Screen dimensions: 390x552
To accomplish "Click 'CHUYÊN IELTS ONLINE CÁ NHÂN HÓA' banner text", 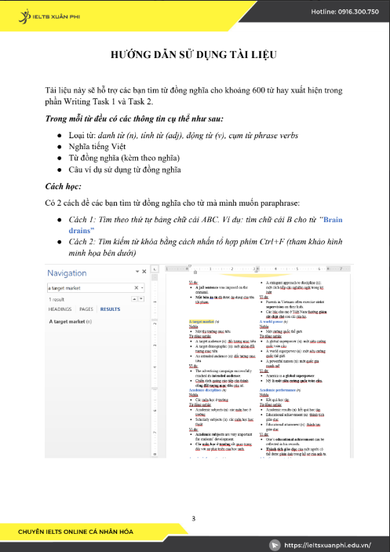I will tap(75, 532).
